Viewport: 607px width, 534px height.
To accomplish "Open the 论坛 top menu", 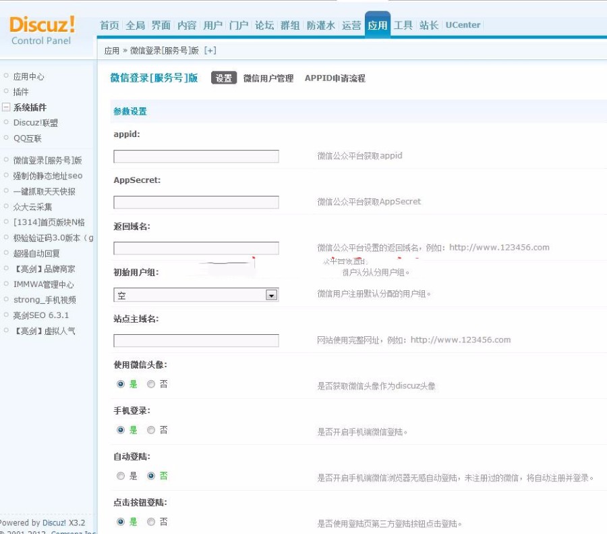I will [x=264, y=25].
